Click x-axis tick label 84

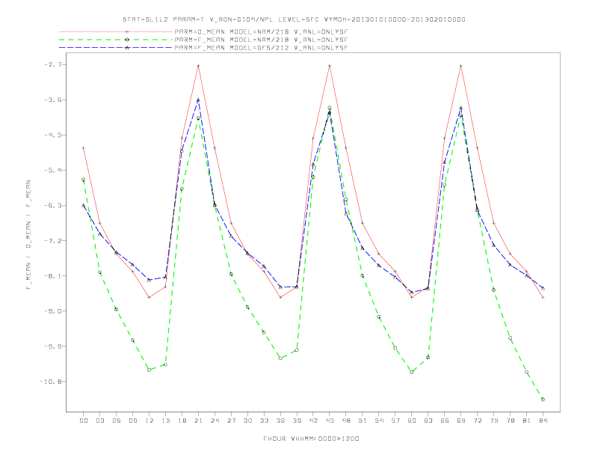(543, 421)
